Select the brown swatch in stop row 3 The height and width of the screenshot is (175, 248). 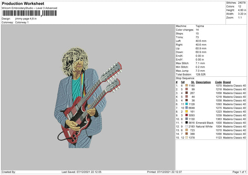tap(186, 93)
